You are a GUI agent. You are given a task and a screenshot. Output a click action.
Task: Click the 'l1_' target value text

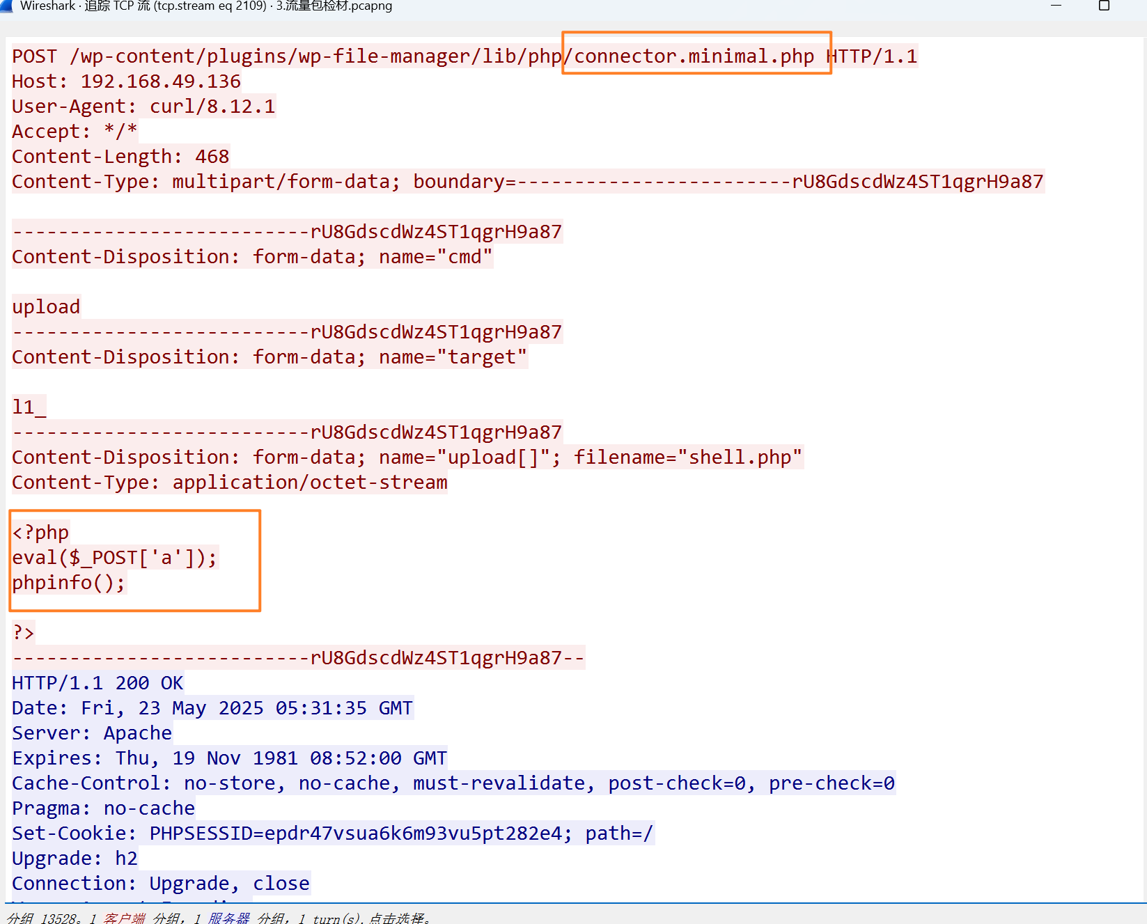(29, 407)
